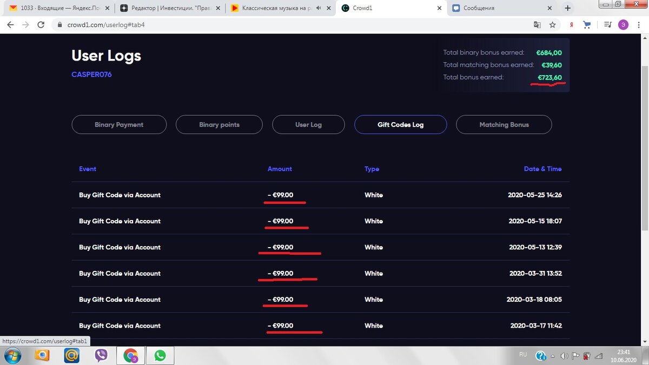Open the translate page icon
Screen dimensions: 649x365
tap(537, 25)
